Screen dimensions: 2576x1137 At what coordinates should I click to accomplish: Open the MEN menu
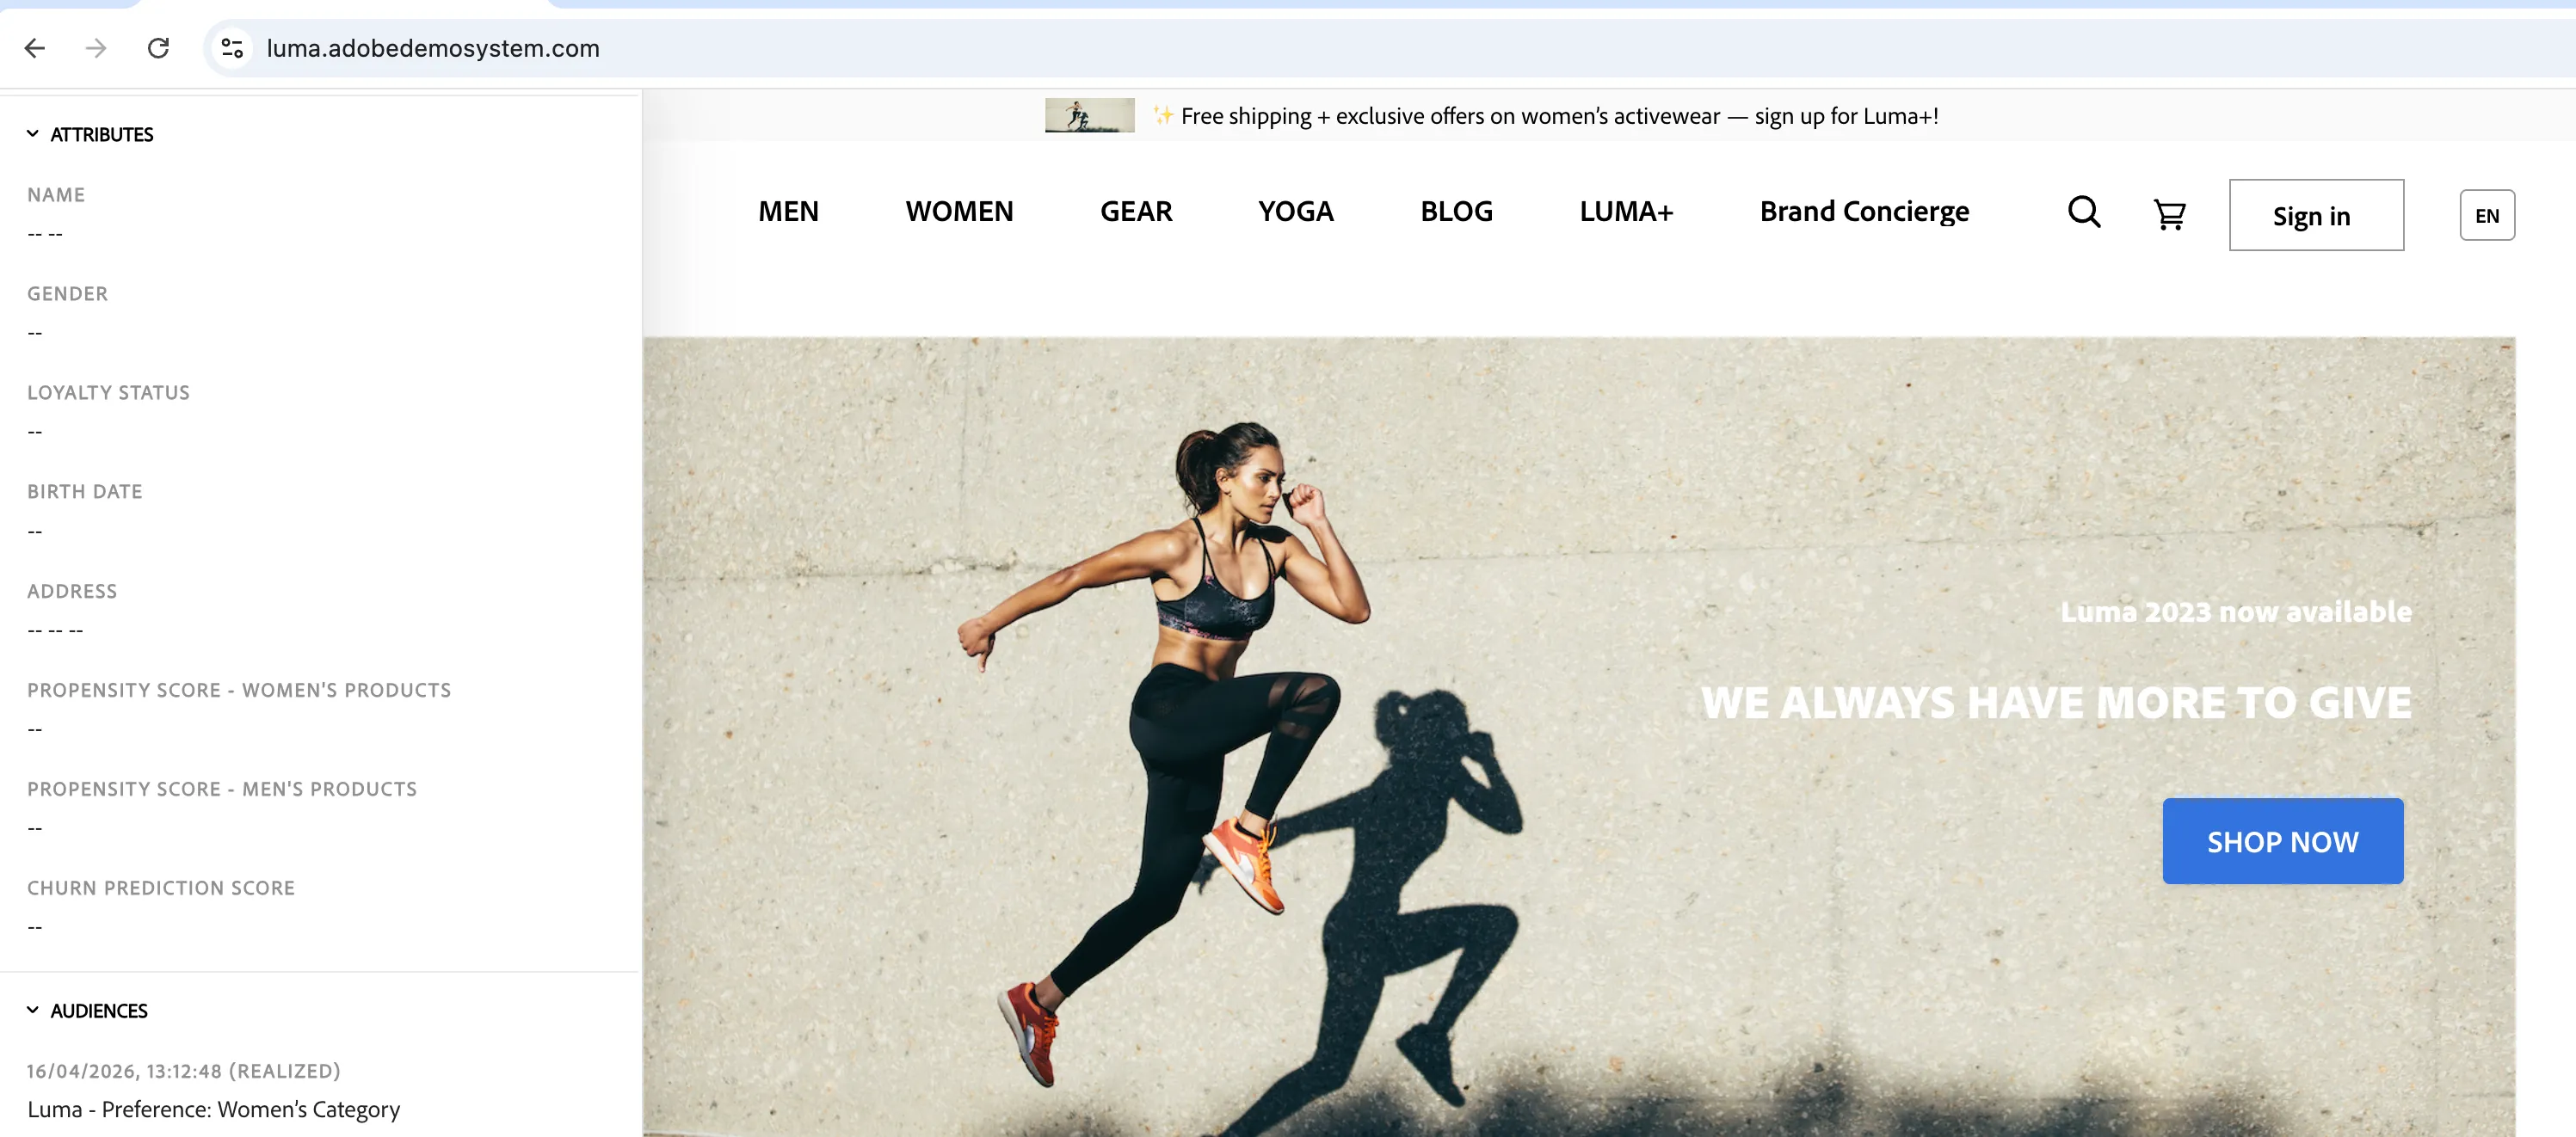click(x=788, y=211)
